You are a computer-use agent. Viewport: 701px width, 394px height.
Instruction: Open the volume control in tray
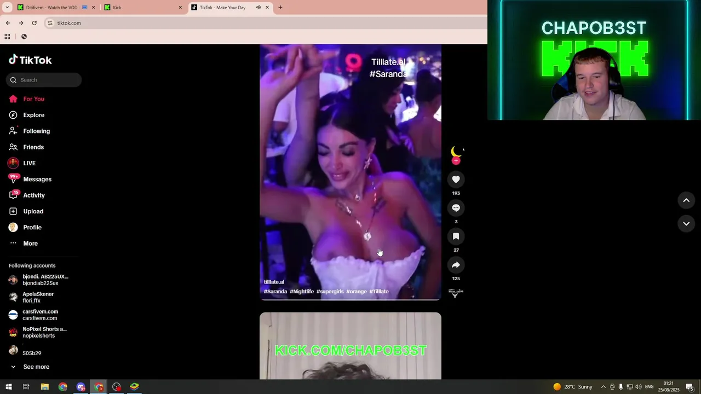click(x=638, y=387)
